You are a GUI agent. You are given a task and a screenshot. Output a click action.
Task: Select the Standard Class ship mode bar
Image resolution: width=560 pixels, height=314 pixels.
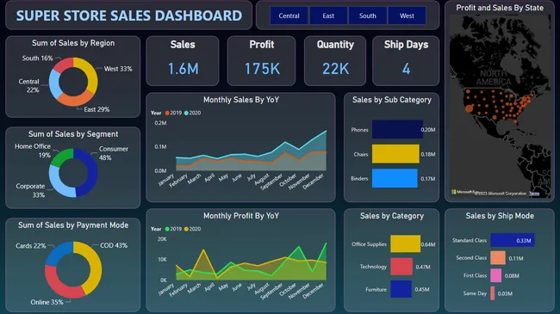(x=513, y=240)
